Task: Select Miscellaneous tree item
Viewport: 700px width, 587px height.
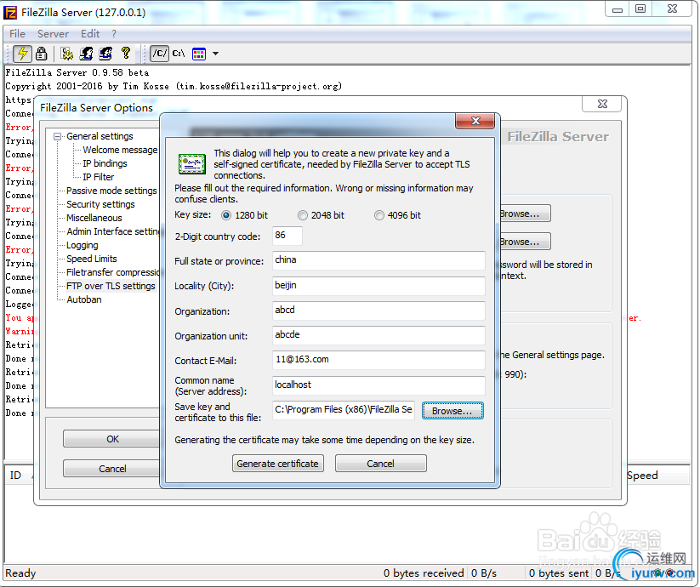Action: 94,218
